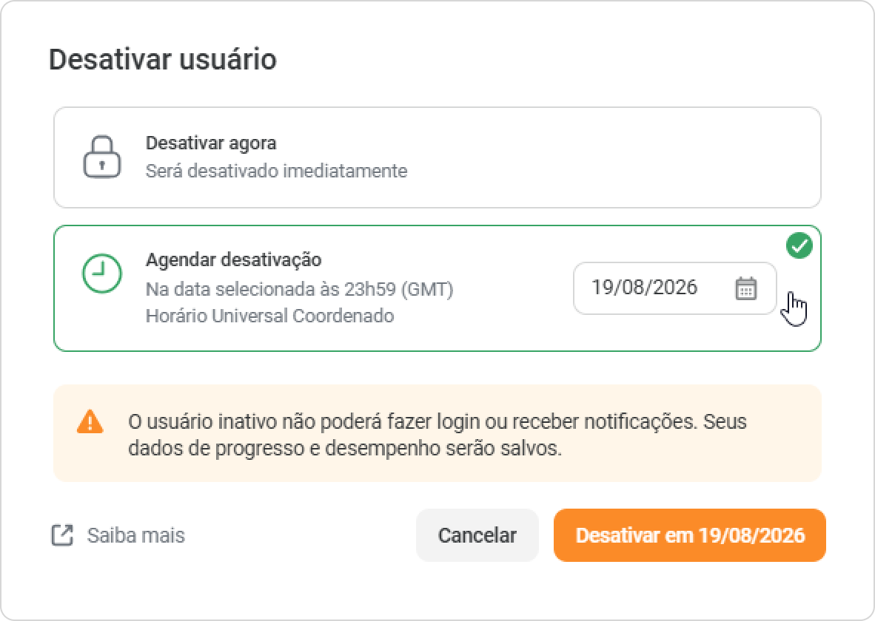Click the inactive user warning message
Screen dimensions: 875x621
point(437,435)
